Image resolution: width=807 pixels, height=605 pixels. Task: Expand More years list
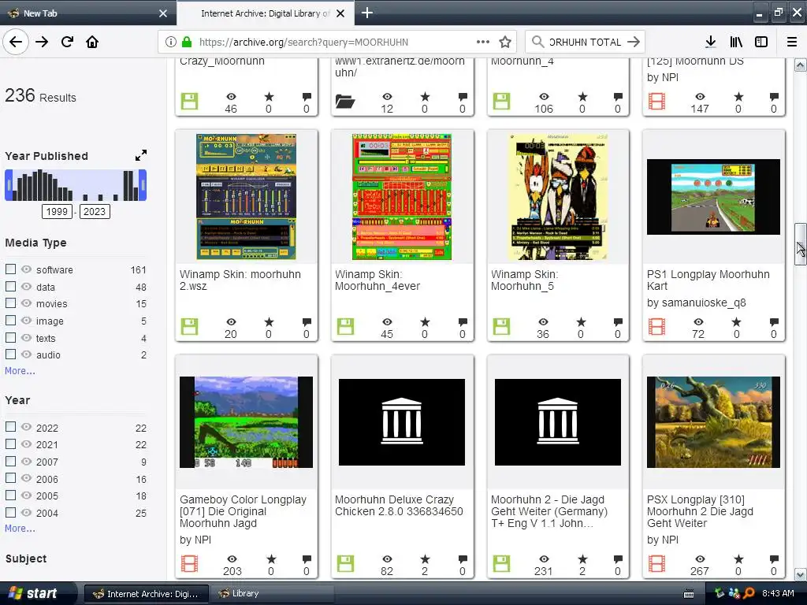pos(20,529)
